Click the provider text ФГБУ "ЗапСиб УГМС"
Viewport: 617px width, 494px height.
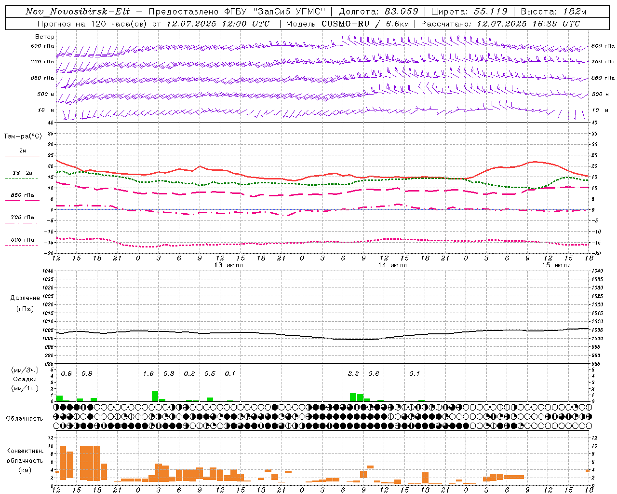[275, 12]
